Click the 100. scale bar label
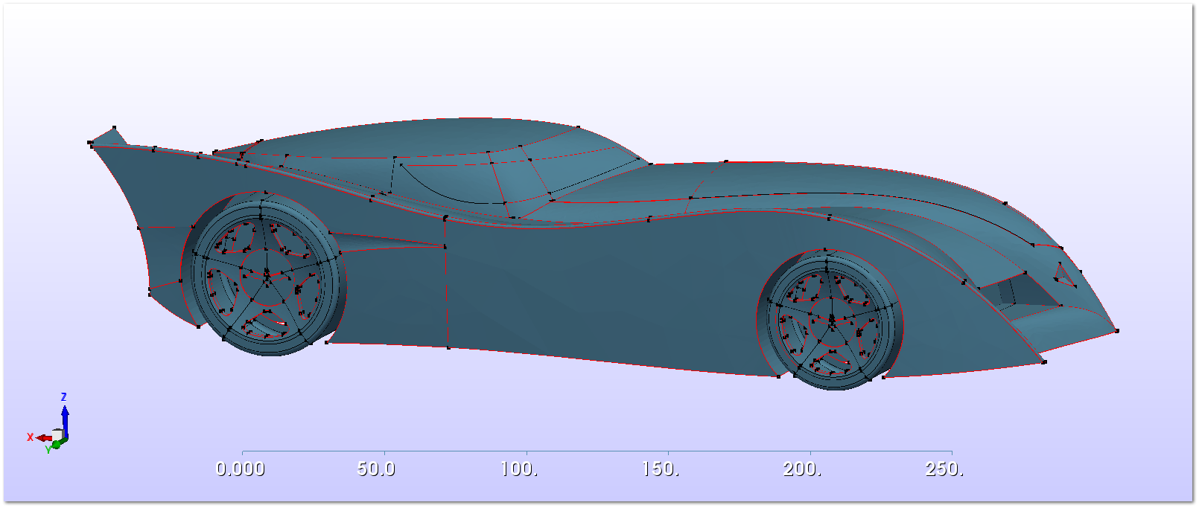 pyautogui.click(x=518, y=469)
